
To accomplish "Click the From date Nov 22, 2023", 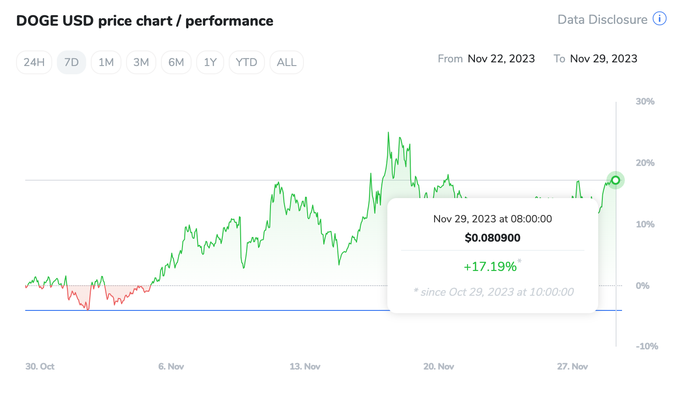I will click(x=501, y=58).
